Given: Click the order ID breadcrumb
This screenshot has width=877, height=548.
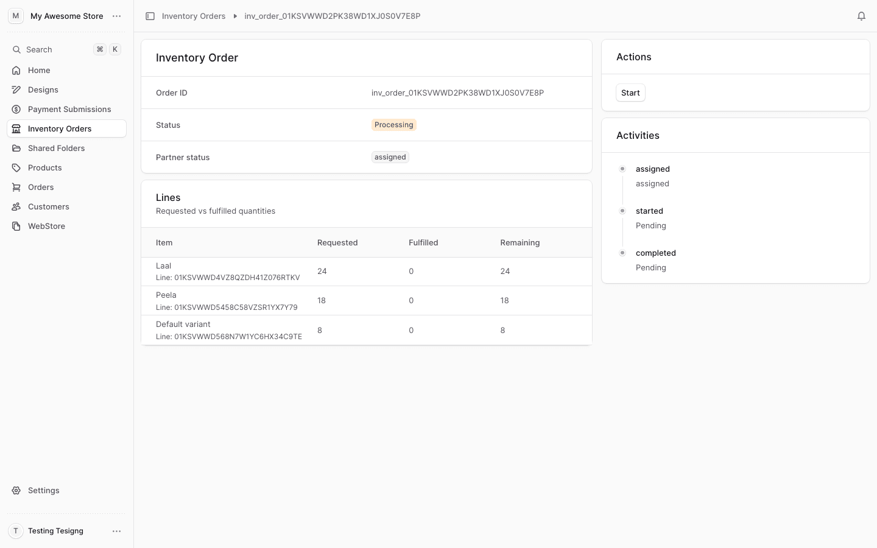Looking at the screenshot, I should click(x=333, y=16).
